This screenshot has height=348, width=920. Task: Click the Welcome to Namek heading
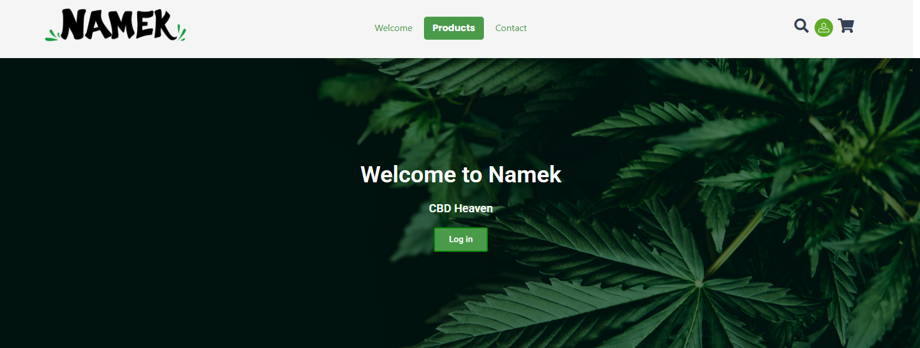coord(461,174)
